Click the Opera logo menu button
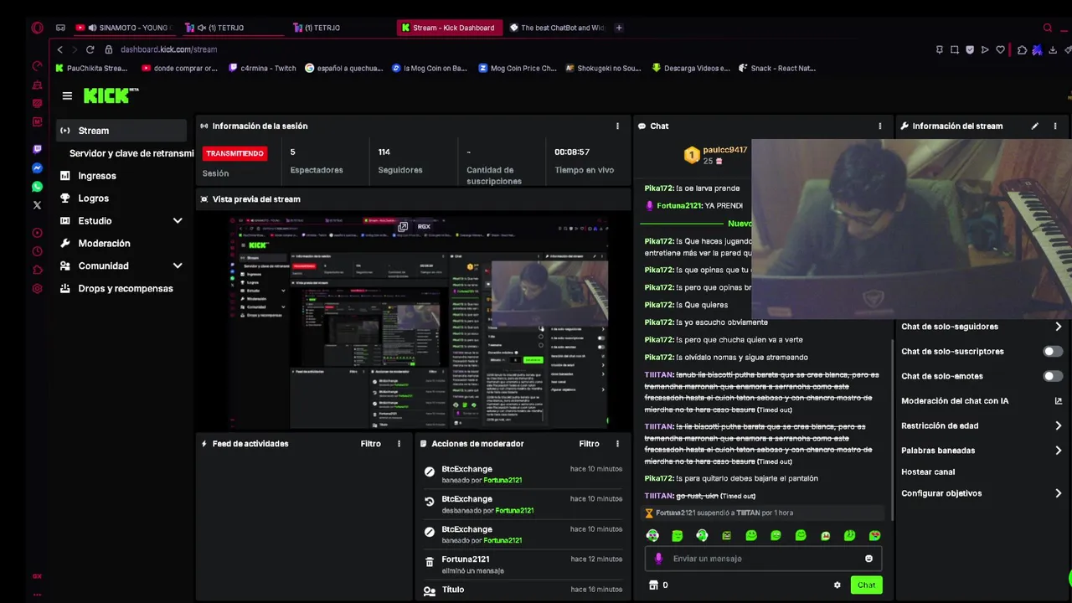Image resolution: width=1072 pixels, height=603 pixels. [x=37, y=28]
